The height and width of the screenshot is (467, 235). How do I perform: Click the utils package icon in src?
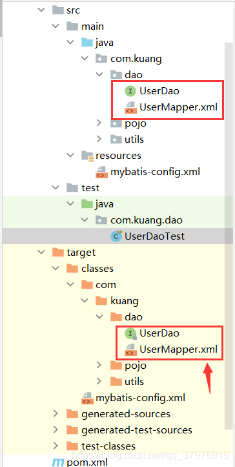coord(116,139)
